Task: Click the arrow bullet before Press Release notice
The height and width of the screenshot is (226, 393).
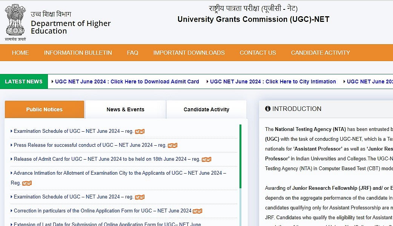Action: 11,145
